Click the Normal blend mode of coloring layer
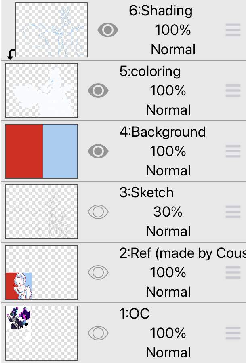This screenshot has height=363, width=246. click(x=168, y=110)
